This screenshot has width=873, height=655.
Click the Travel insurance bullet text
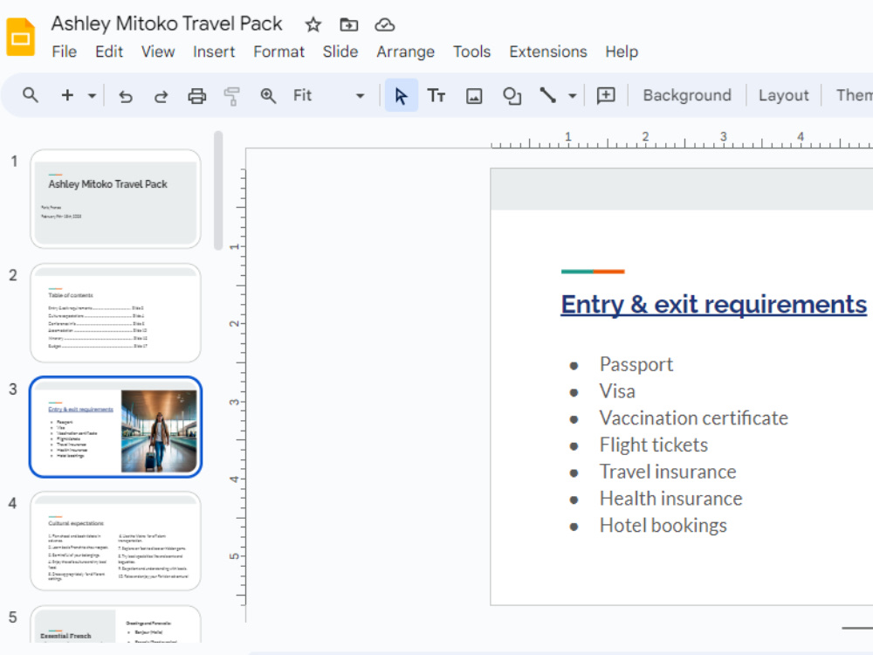tap(668, 472)
